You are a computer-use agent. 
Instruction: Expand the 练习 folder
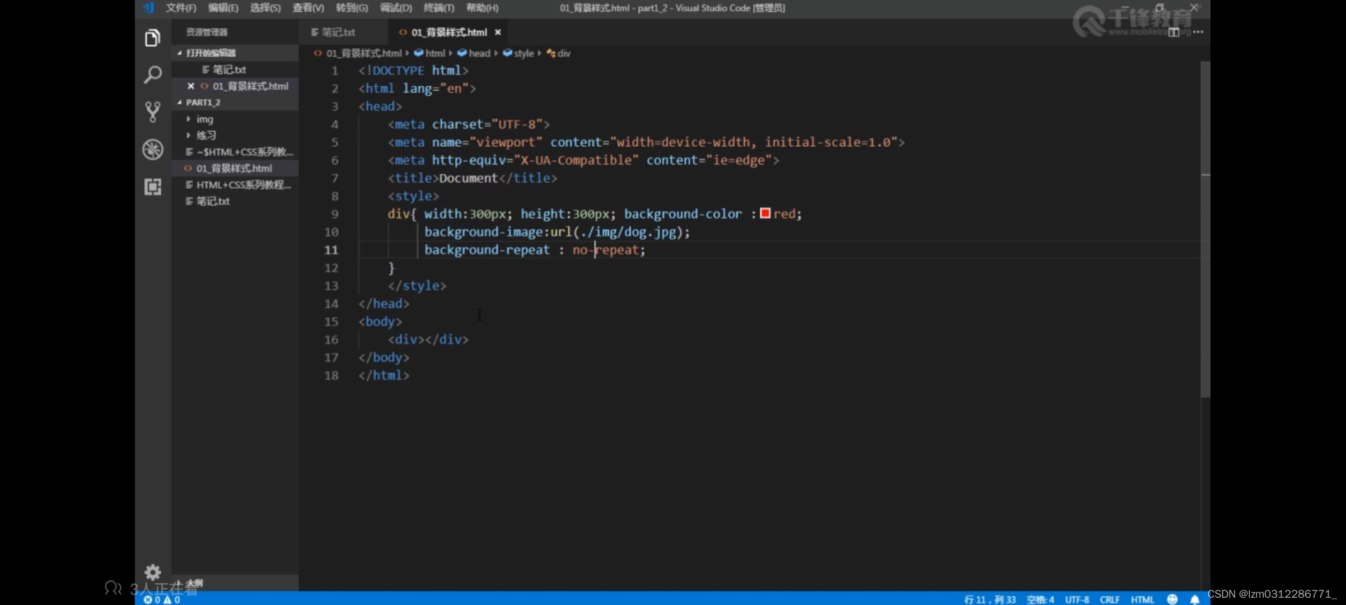tap(235, 135)
